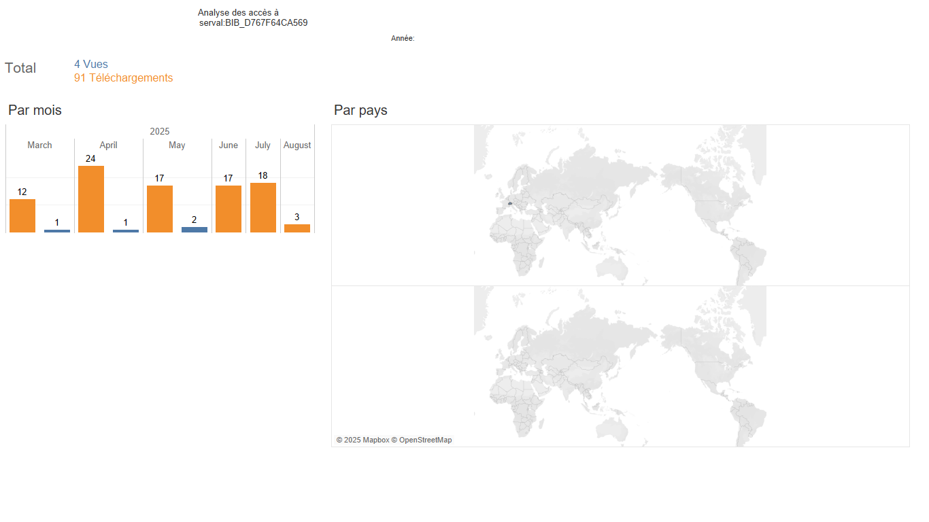This screenshot has height=522, width=929.
Task: Click the June column header
Action: pos(229,145)
